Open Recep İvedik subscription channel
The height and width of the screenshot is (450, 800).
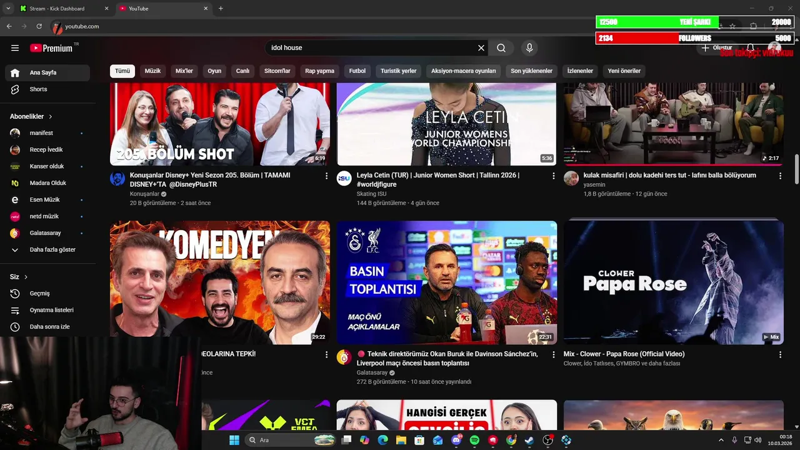[47, 150]
